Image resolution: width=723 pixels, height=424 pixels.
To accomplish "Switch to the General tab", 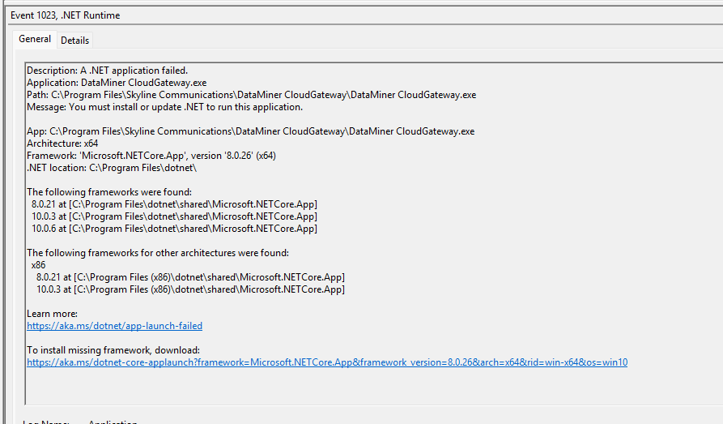I will (x=35, y=39).
